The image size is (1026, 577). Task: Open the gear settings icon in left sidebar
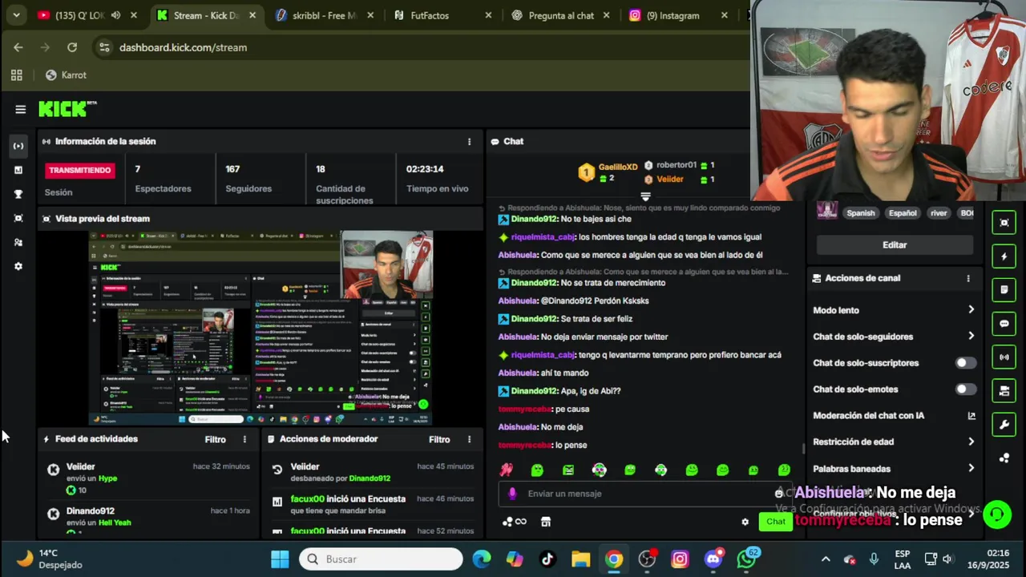(x=18, y=266)
